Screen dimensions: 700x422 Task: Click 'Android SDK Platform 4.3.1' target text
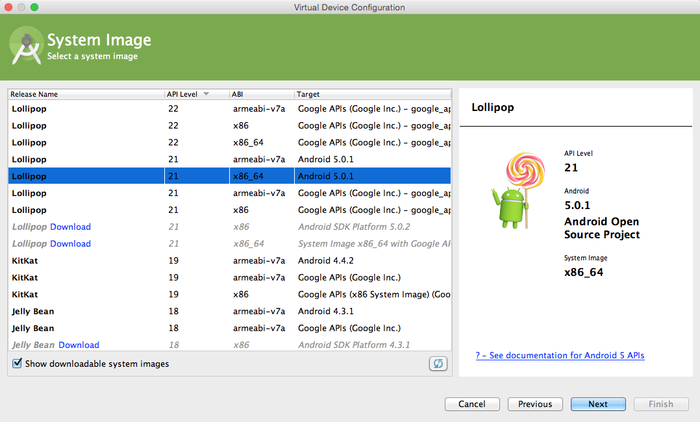[x=354, y=345]
